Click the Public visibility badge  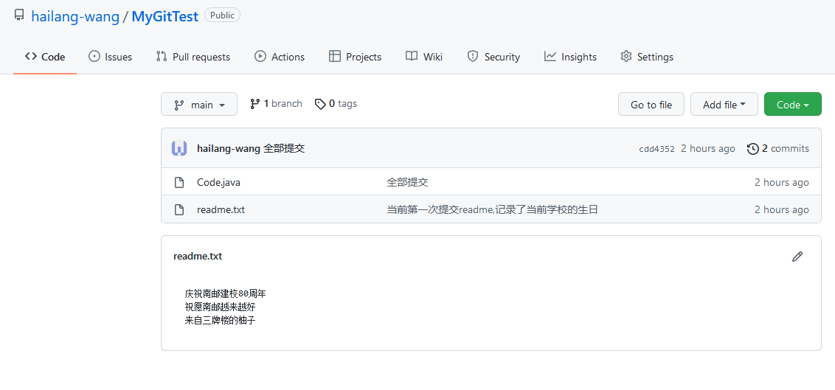pyautogui.click(x=222, y=15)
